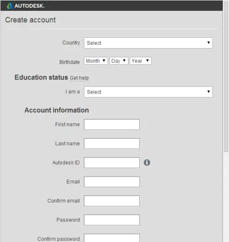Click the vertical scrollbar thumb
The image size is (229, 242).
226,76
